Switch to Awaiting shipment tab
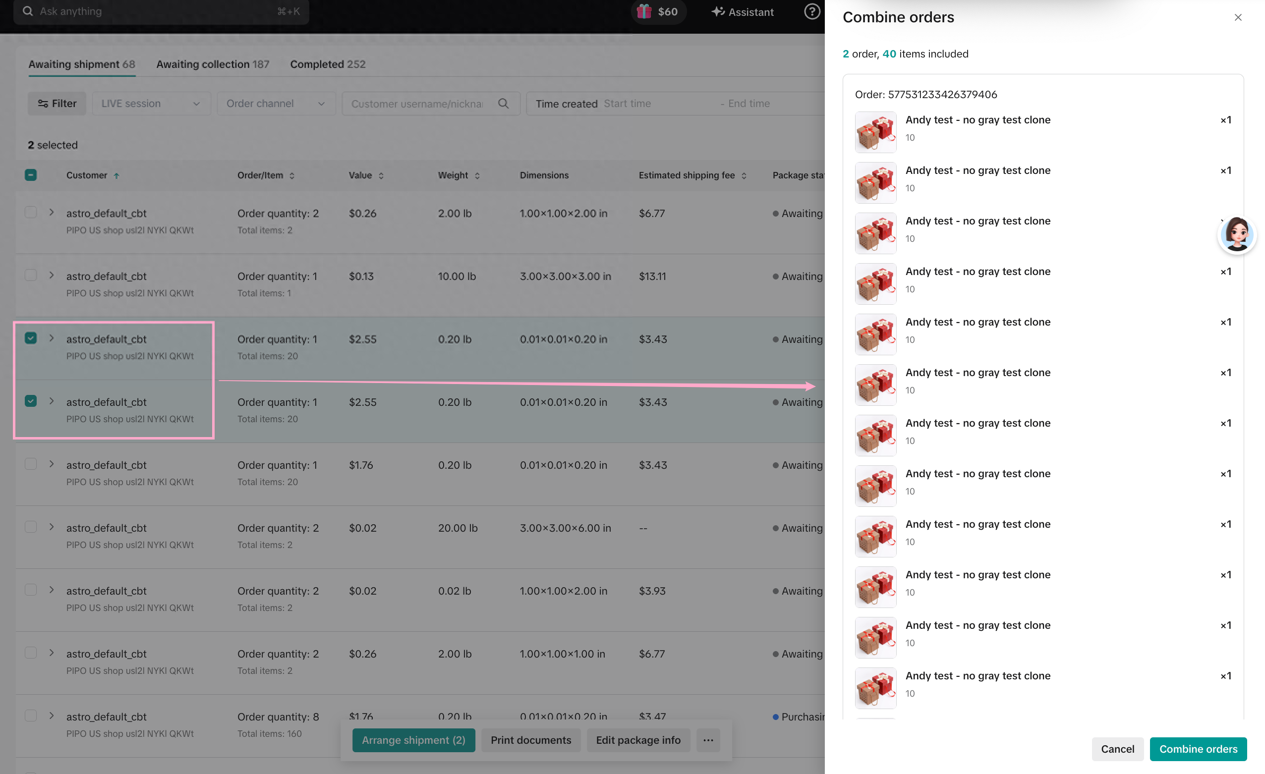The image size is (1265, 774). pyautogui.click(x=82, y=64)
